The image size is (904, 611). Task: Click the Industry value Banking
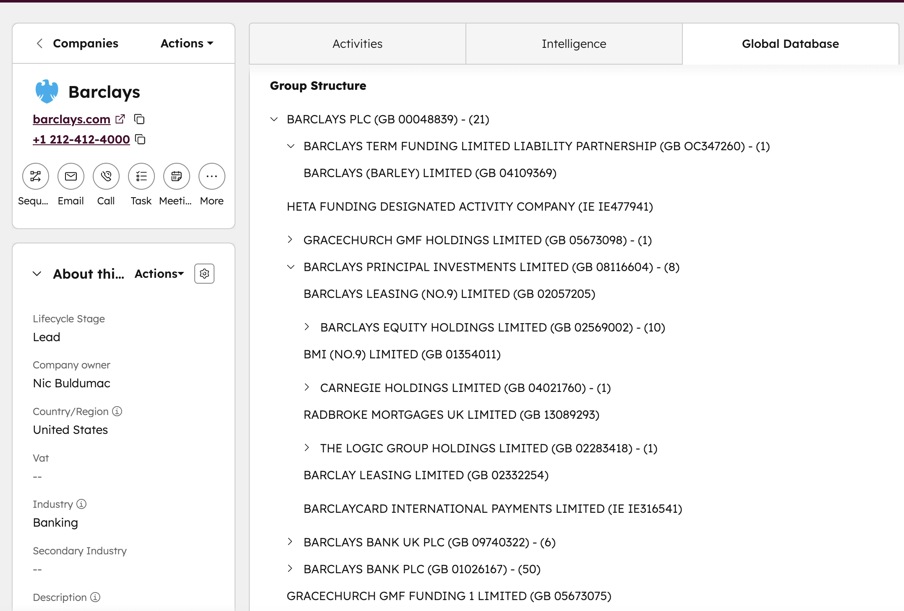[x=55, y=522]
